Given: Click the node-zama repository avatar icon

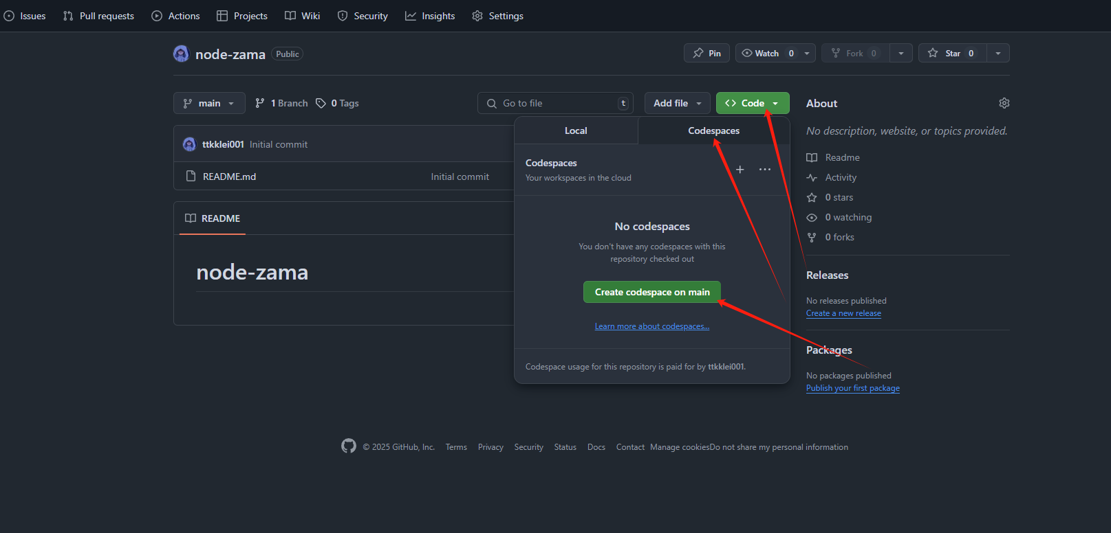Looking at the screenshot, I should pos(181,54).
